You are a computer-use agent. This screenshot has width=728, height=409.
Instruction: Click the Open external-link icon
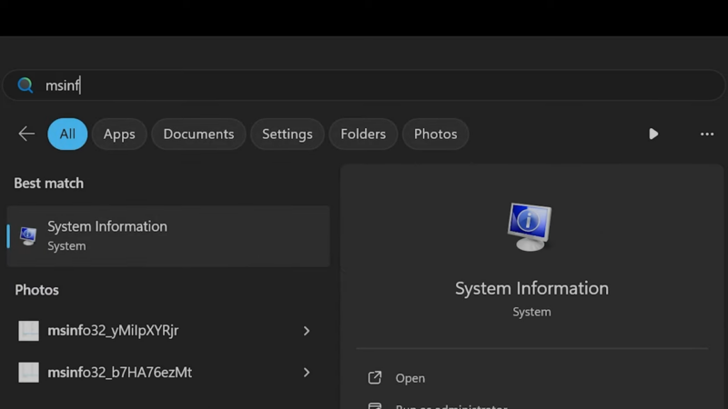coord(375,378)
